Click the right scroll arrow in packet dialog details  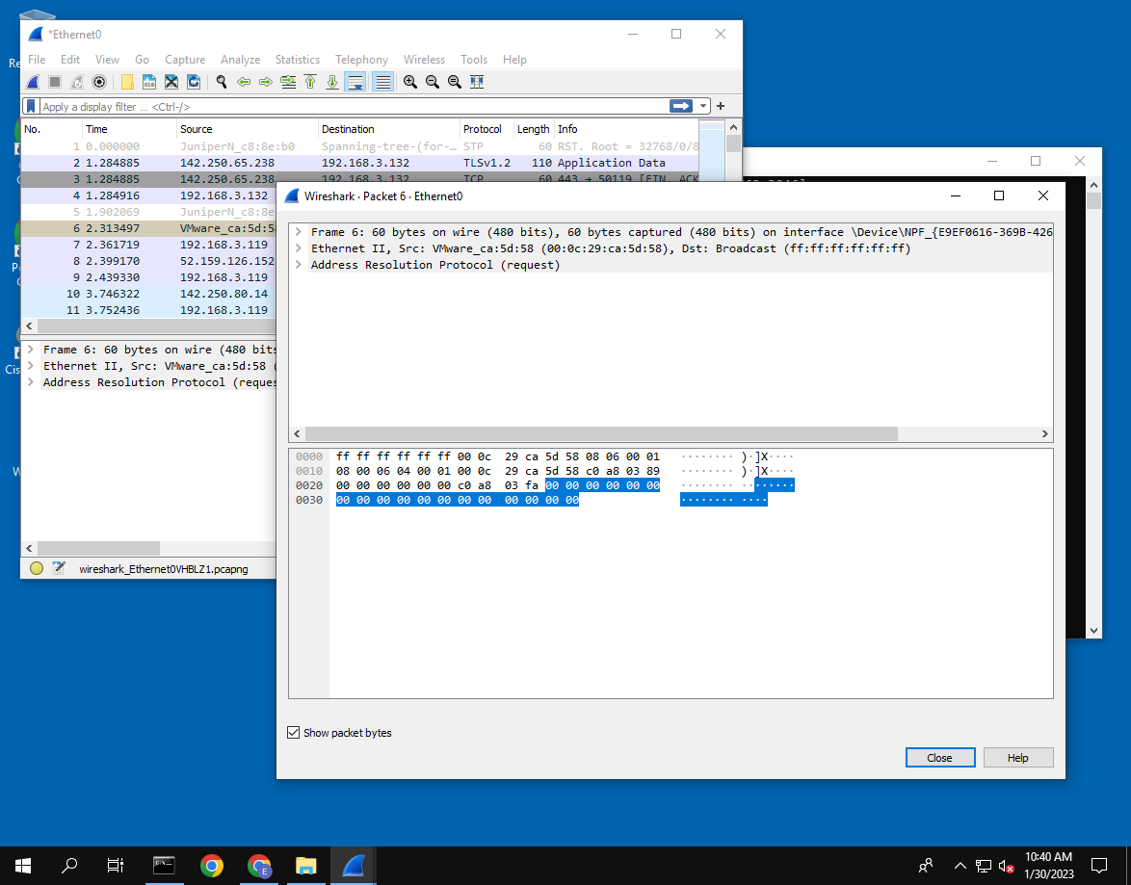(x=1044, y=433)
